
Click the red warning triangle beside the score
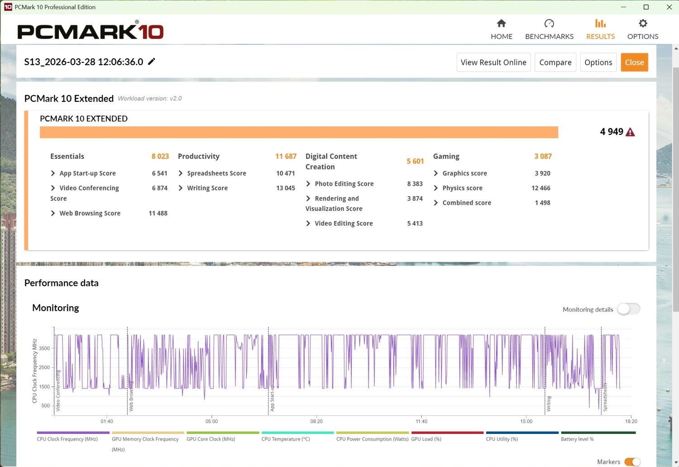pos(630,132)
